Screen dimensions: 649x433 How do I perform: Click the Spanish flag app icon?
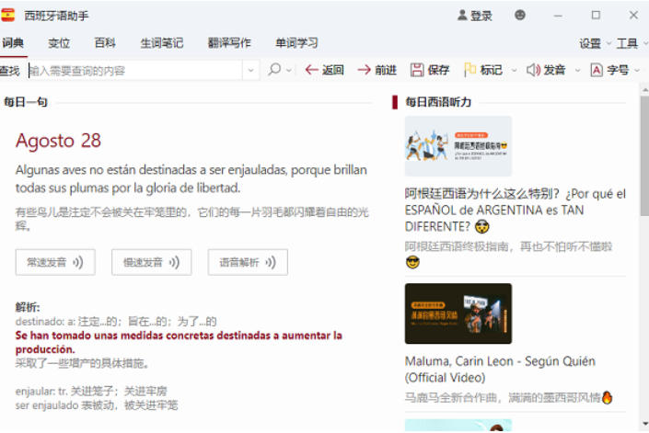pyautogui.click(x=7, y=16)
